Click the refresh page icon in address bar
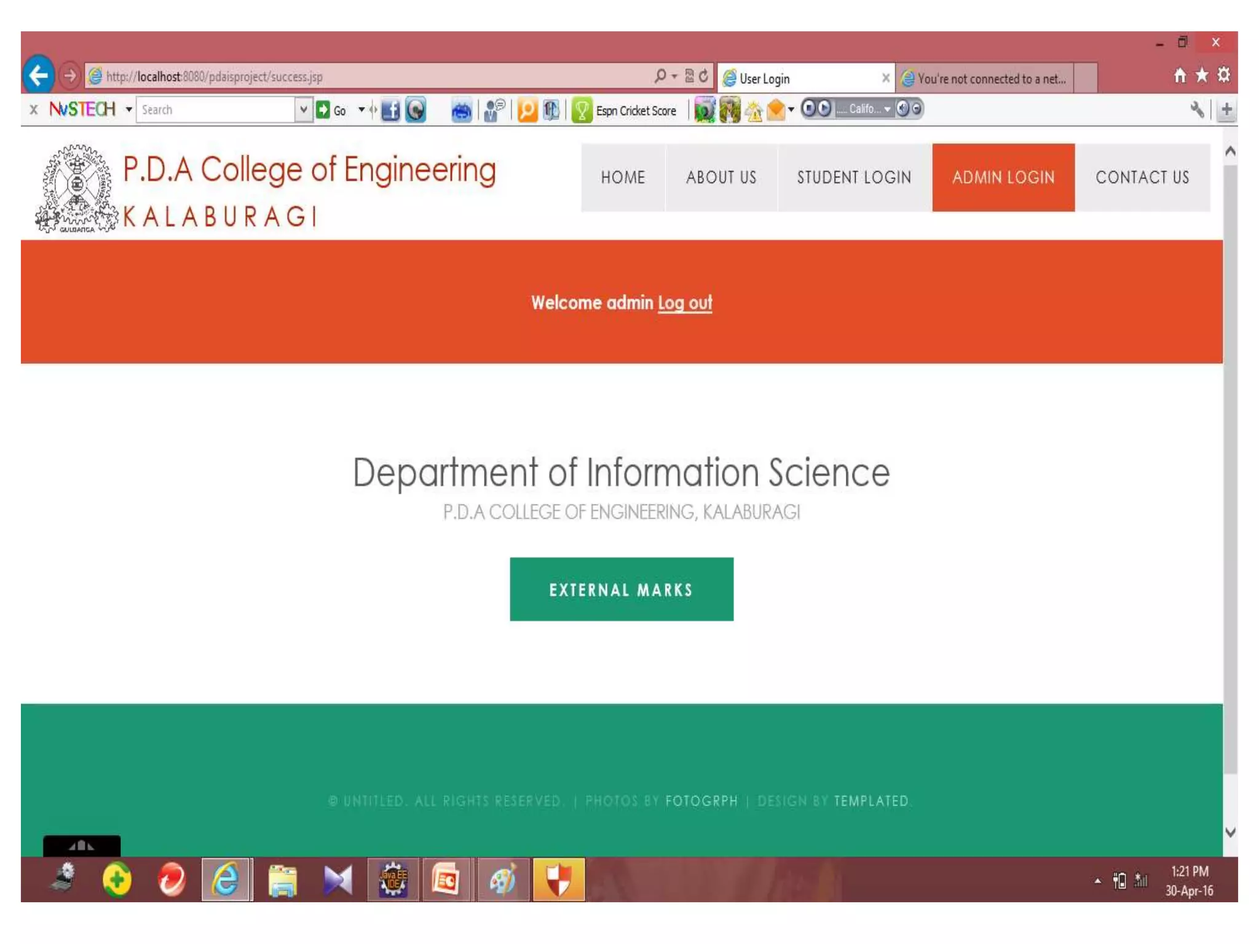1259x944 pixels. click(x=704, y=76)
